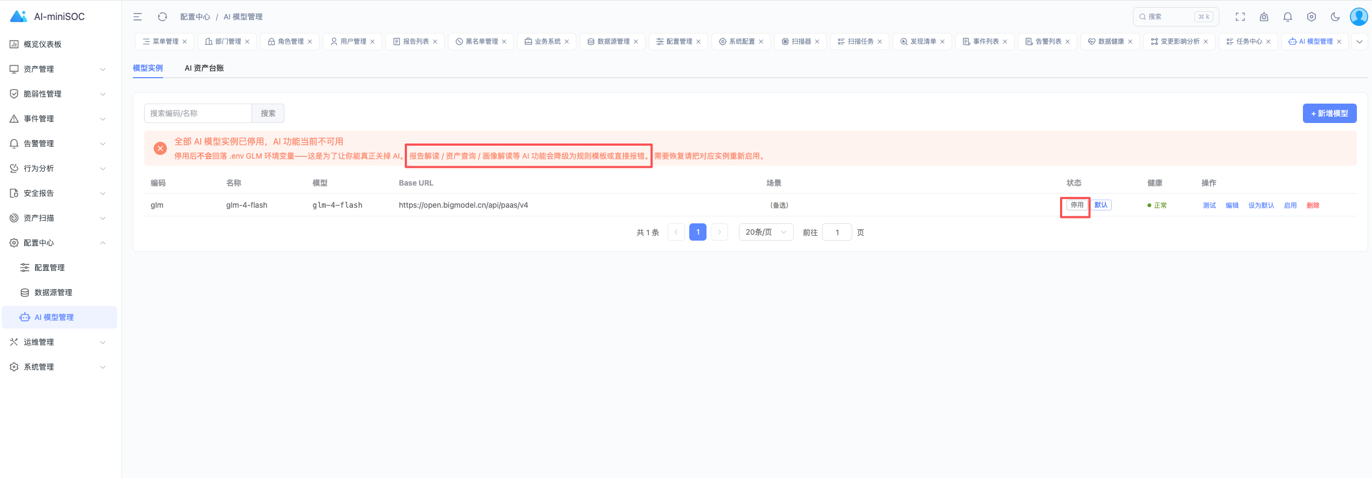The height and width of the screenshot is (478, 1372).
Task: Go to pagination page 1
Action: (698, 232)
